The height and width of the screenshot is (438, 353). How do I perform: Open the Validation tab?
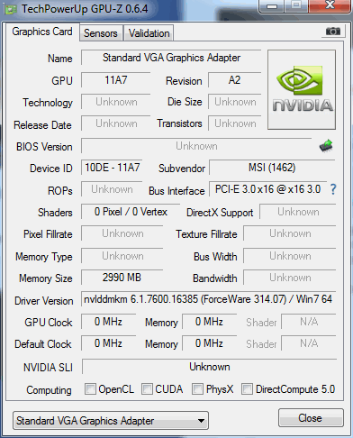[x=149, y=33]
